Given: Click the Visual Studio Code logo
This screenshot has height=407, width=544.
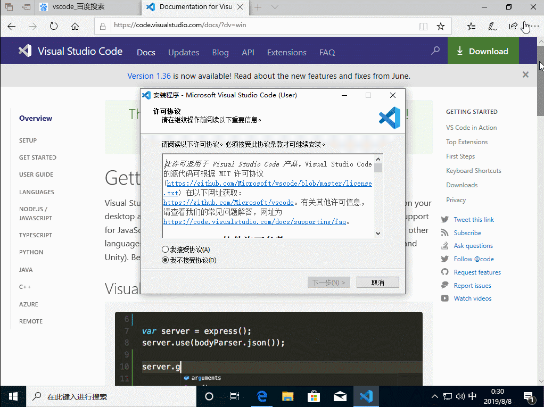Looking at the screenshot, I should (70, 51).
